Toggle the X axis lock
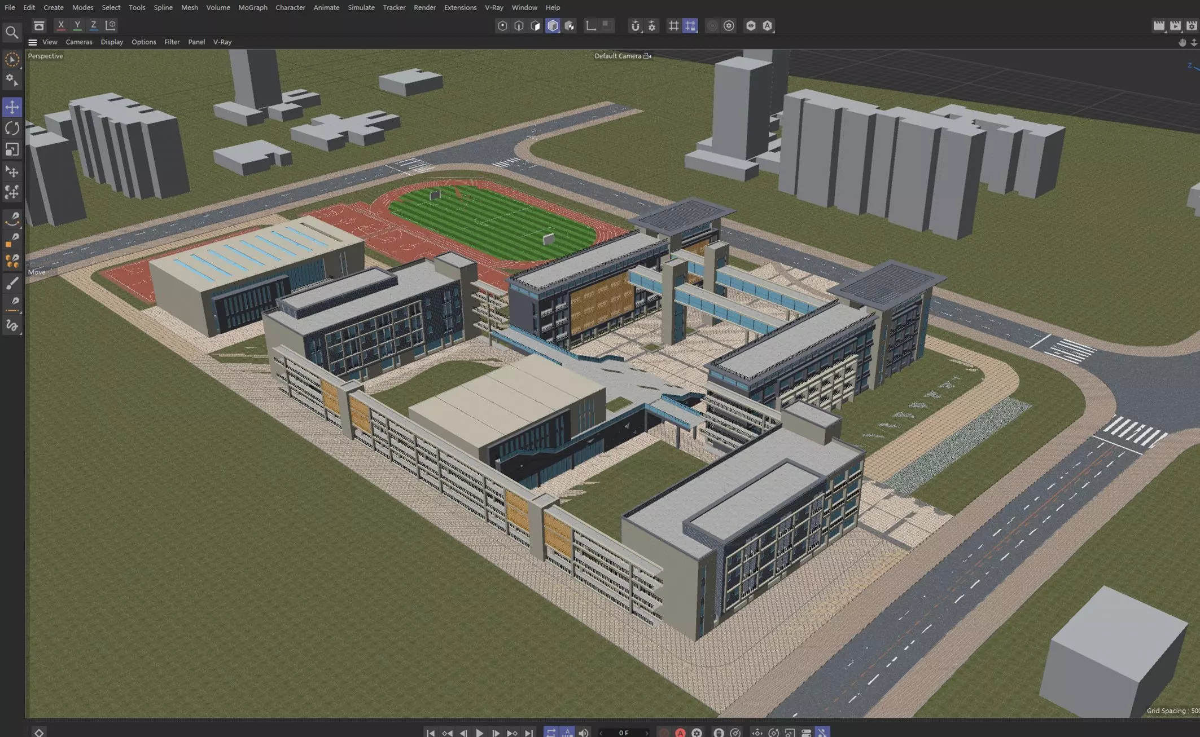 pos(61,25)
